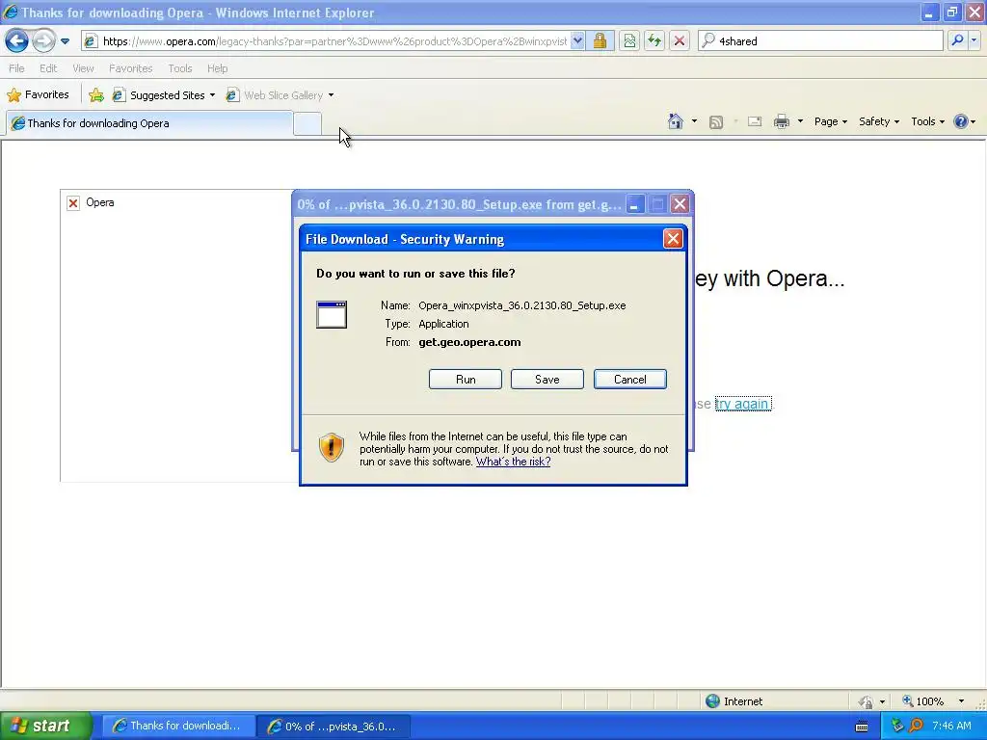The image size is (987, 740).
Task: Open the Help menu
Action: pos(217,68)
